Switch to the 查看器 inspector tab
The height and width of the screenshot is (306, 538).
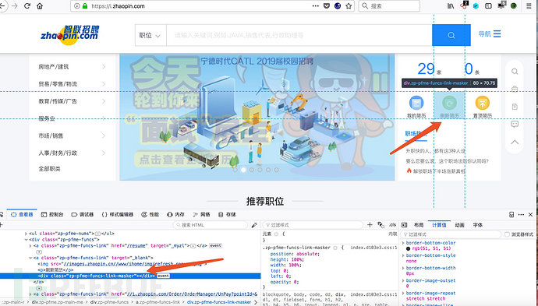point(23,214)
